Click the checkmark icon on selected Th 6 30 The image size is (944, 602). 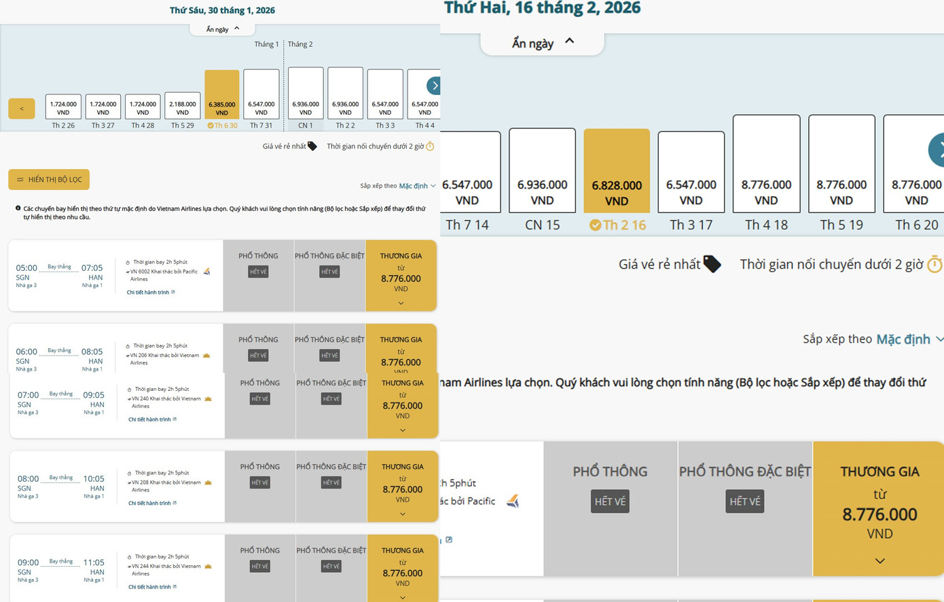(211, 126)
